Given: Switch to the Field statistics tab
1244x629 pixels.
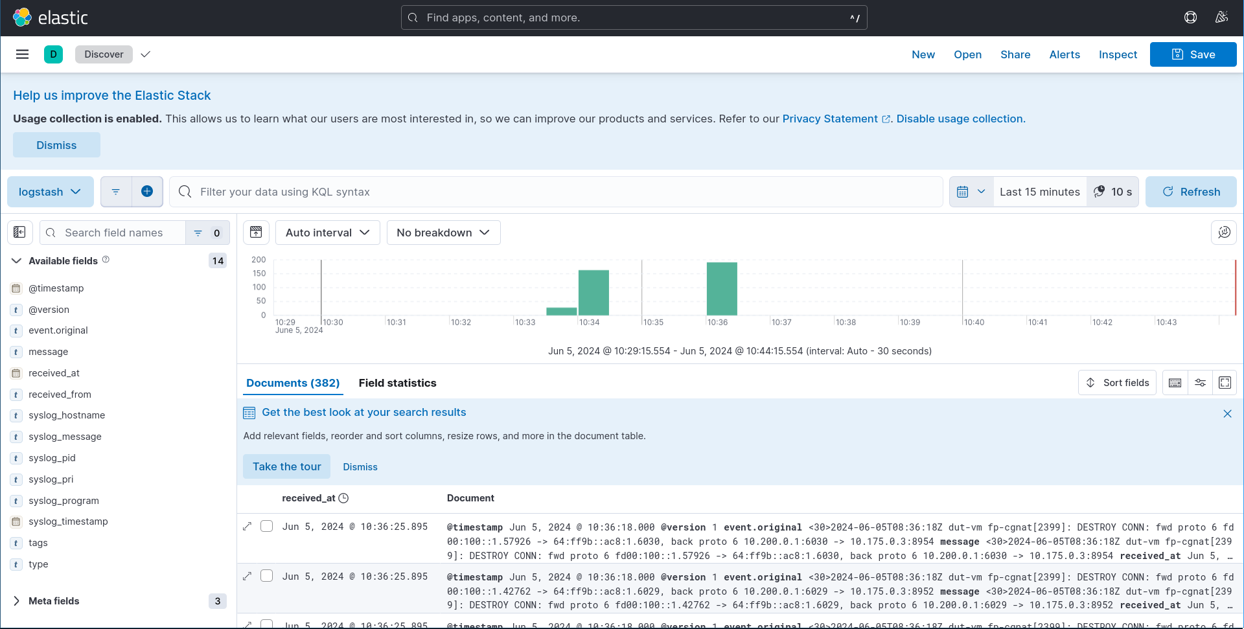Looking at the screenshot, I should pyautogui.click(x=397, y=383).
